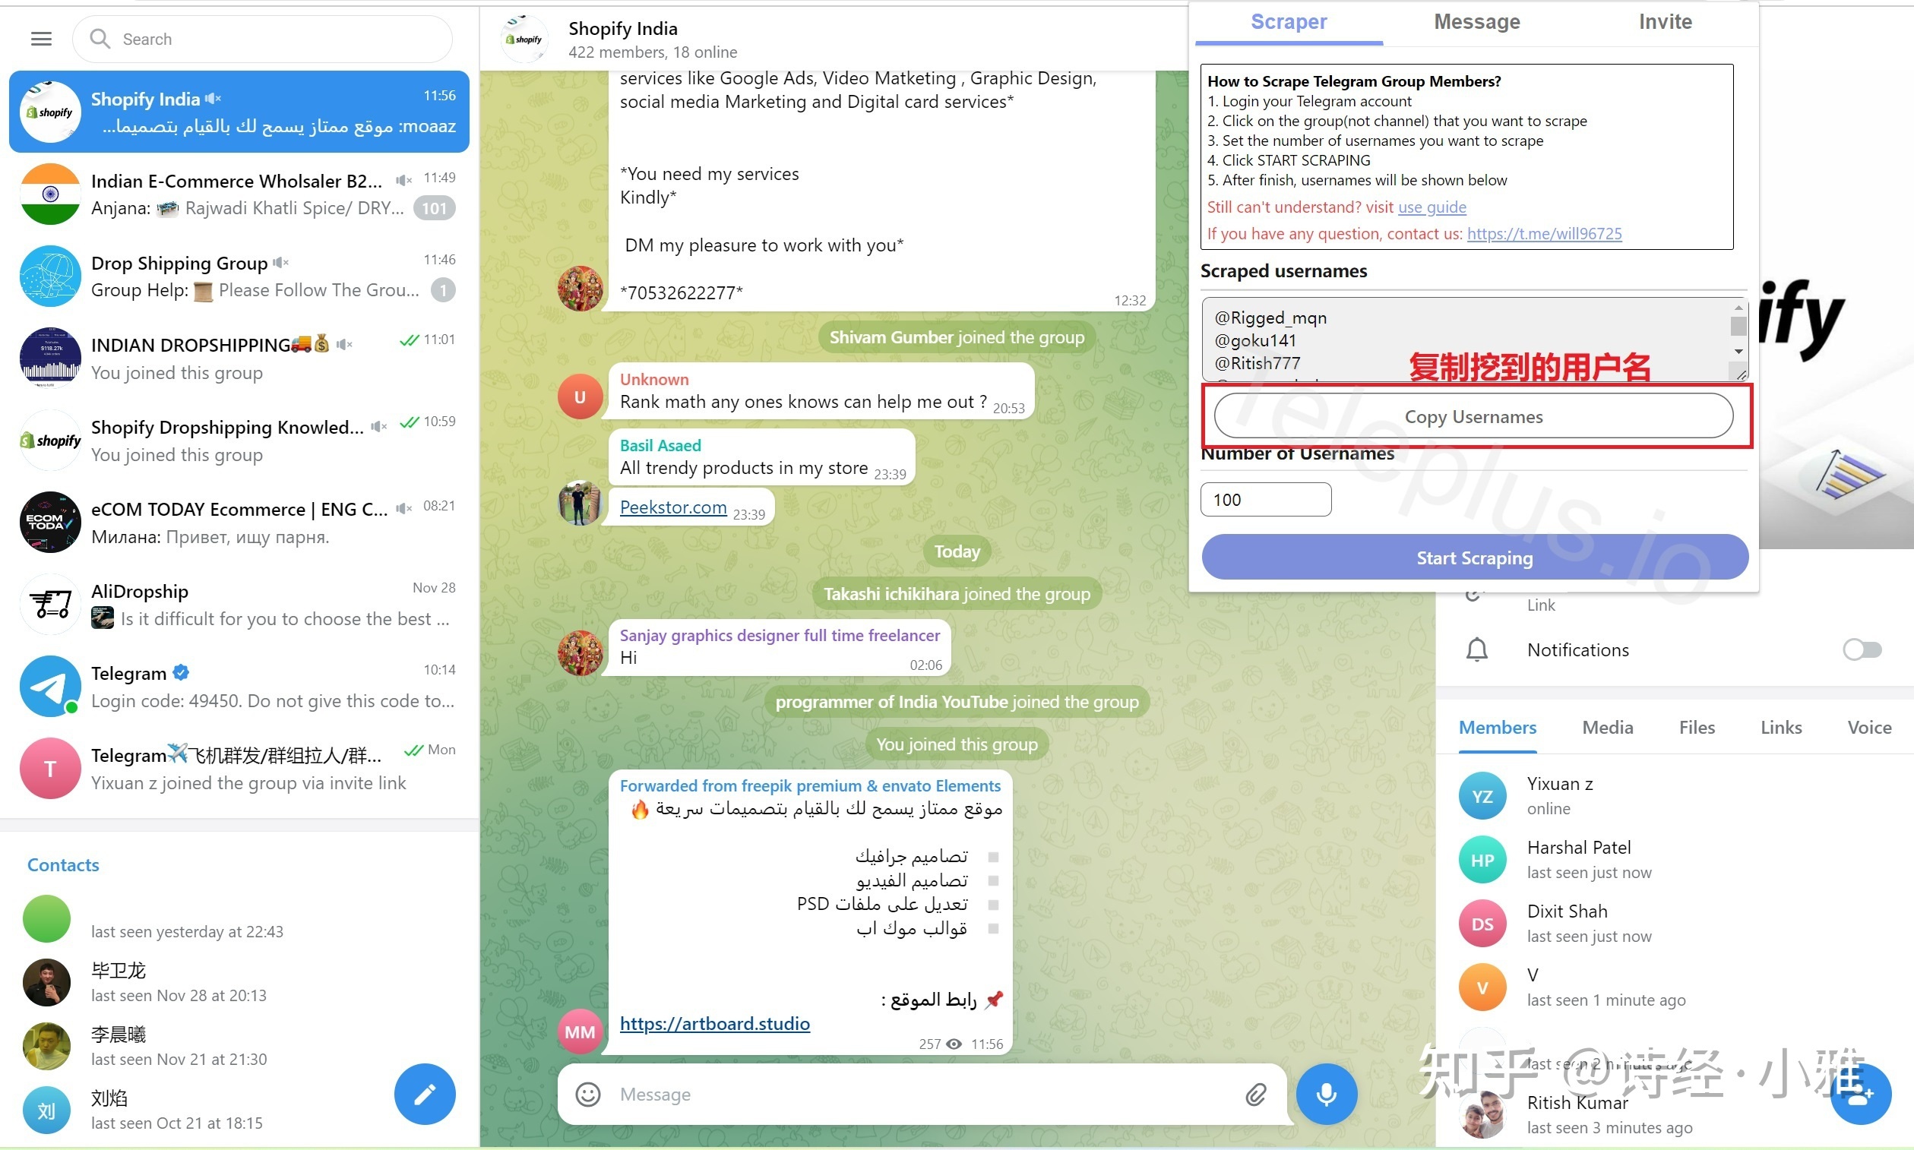Click number of usernames input field

click(x=1264, y=498)
